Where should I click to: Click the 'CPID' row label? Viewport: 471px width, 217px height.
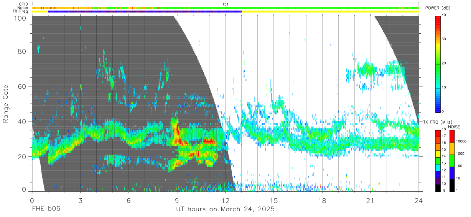[x=23, y=4]
